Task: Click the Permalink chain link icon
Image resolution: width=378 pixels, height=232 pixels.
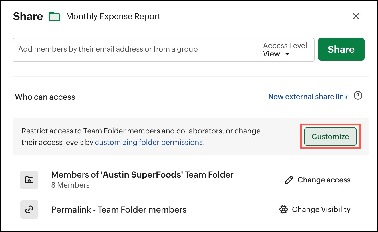Action: [x=29, y=210]
